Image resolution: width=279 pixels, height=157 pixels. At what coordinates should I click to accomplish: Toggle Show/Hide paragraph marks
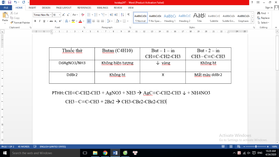(x=129, y=15)
